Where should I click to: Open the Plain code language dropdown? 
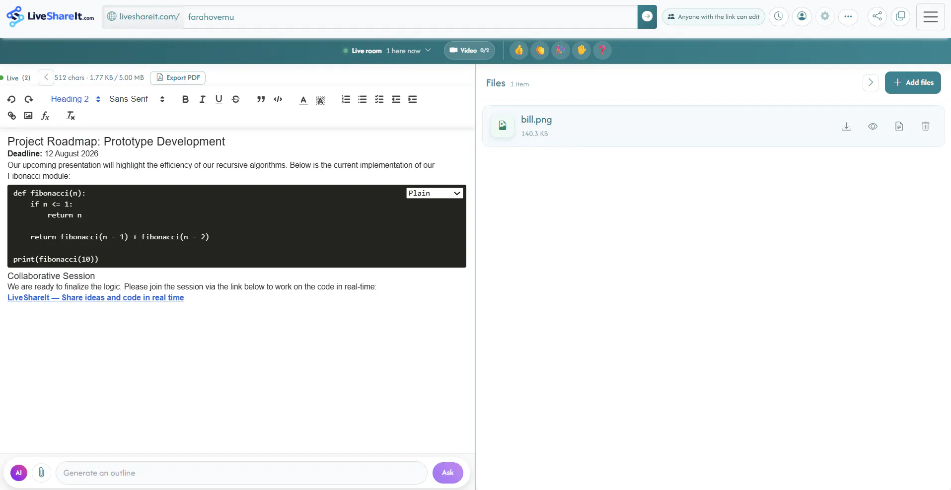coord(435,193)
